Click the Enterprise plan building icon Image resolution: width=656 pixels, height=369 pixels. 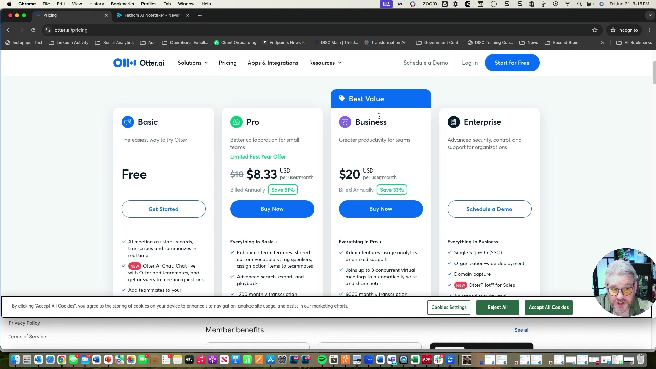tap(454, 122)
